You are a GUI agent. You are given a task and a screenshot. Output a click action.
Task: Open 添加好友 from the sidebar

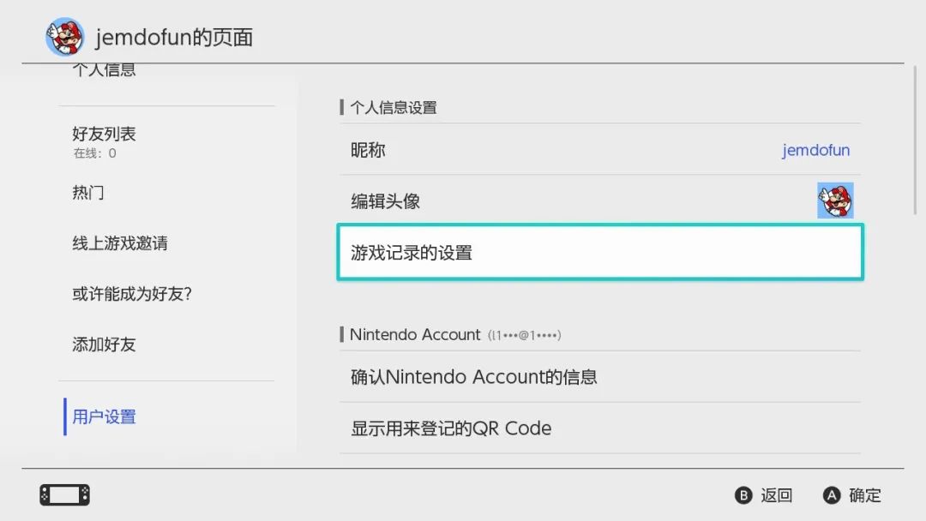103,344
